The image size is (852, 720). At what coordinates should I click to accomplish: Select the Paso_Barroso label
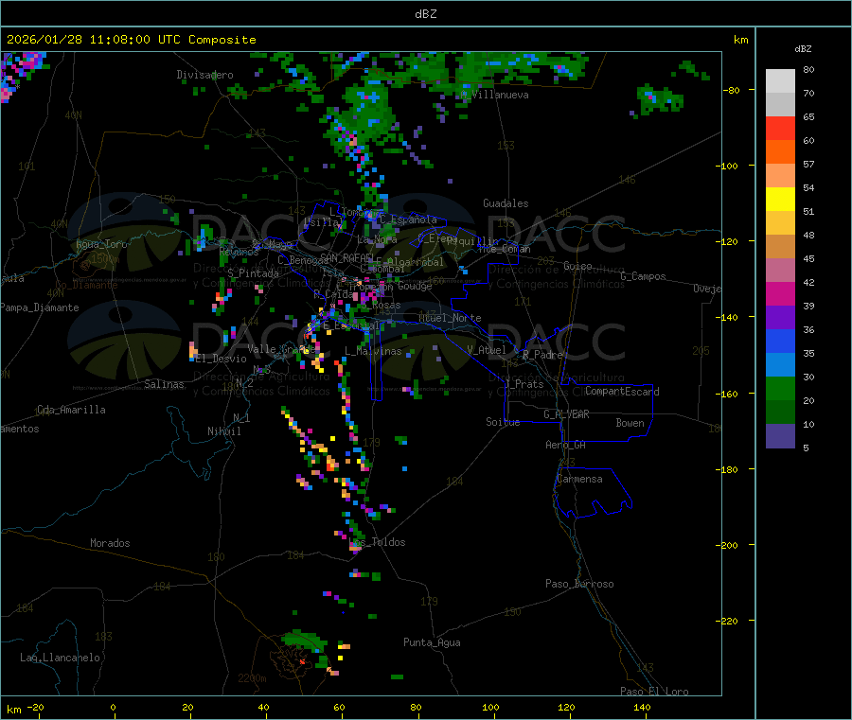(x=579, y=584)
